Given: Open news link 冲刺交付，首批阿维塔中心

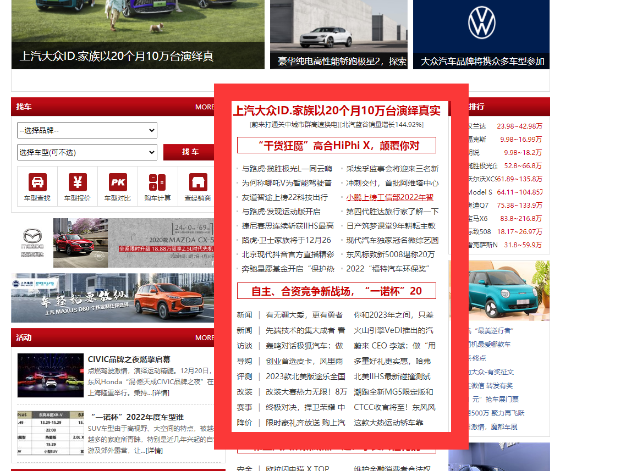Looking at the screenshot, I should [392, 183].
